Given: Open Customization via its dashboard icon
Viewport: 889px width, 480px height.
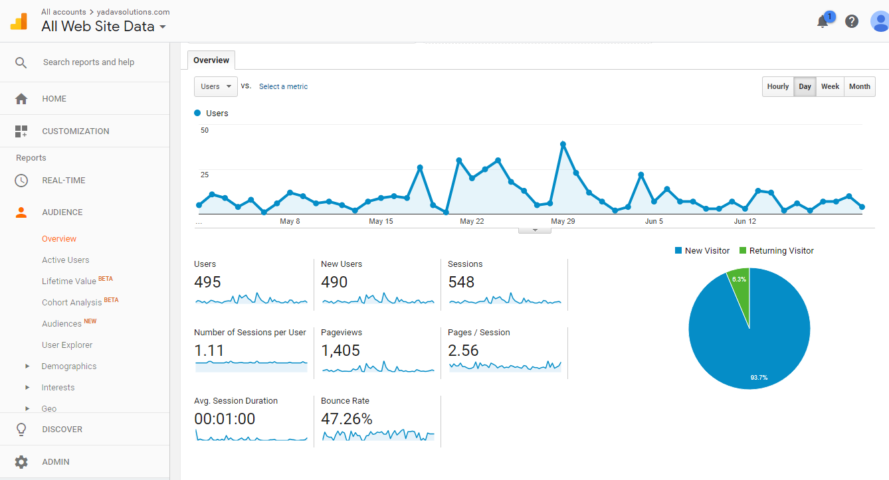Looking at the screenshot, I should tap(21, 131).
